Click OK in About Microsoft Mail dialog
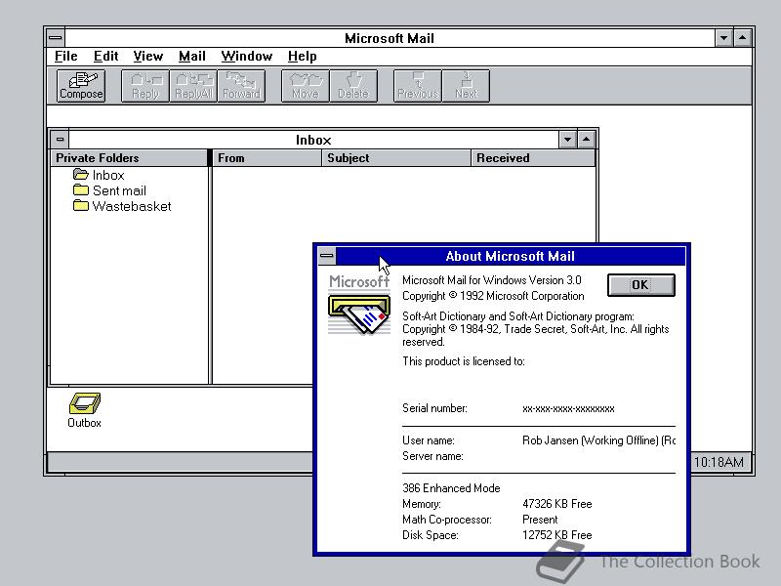This screenshot has width=781, height=586. coord(641,285)
